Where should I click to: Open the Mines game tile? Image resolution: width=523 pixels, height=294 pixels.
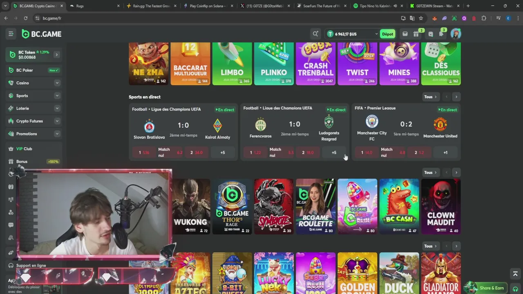coord(399,63)
